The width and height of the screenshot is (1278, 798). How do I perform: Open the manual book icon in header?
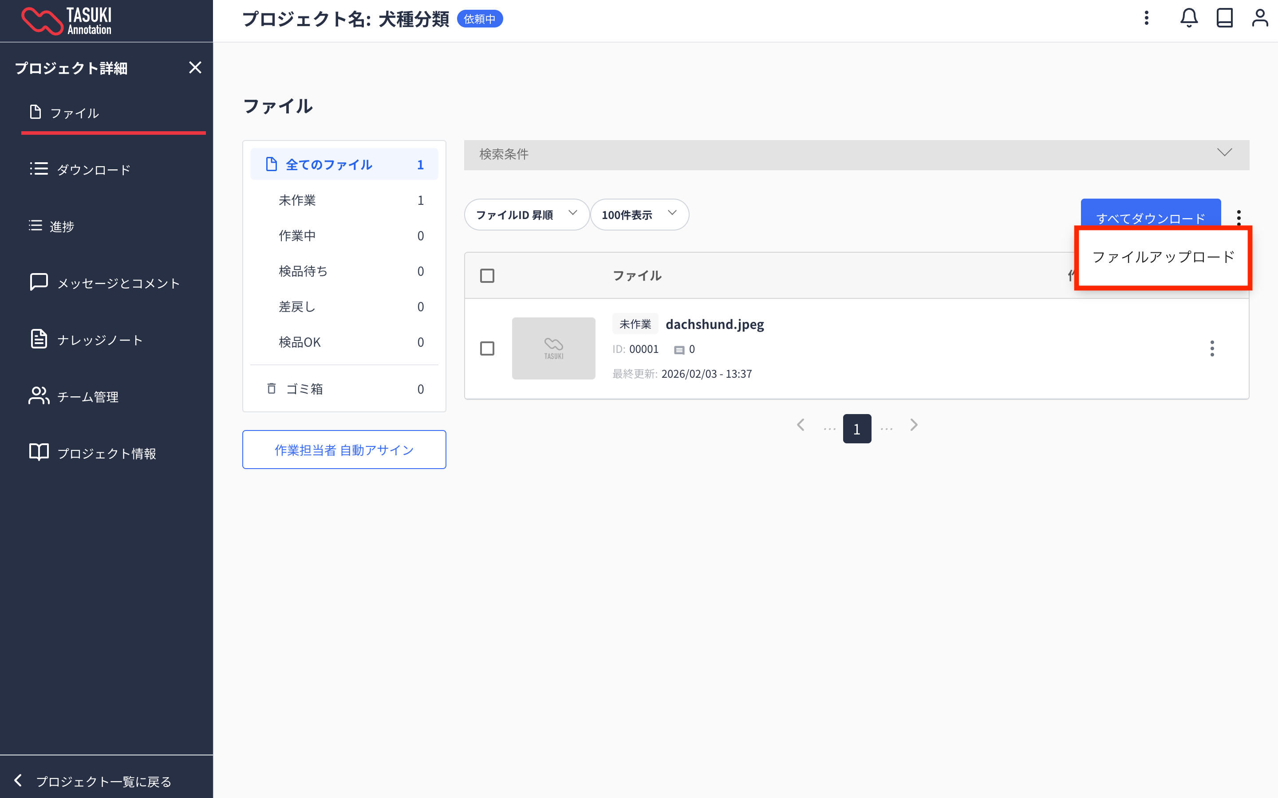pyautogui.click(x=1224, y=19)
